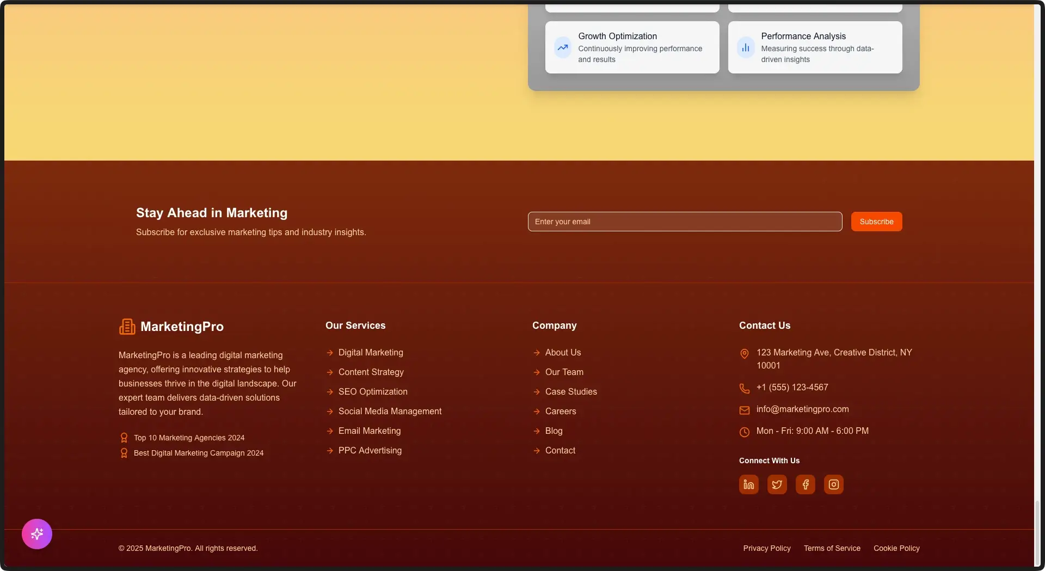Open the Social Media Management link
This screenshot has height=571, width=1045.
390,412
